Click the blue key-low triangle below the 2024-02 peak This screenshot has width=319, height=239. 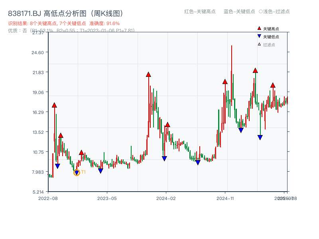(x=164, y=159)
